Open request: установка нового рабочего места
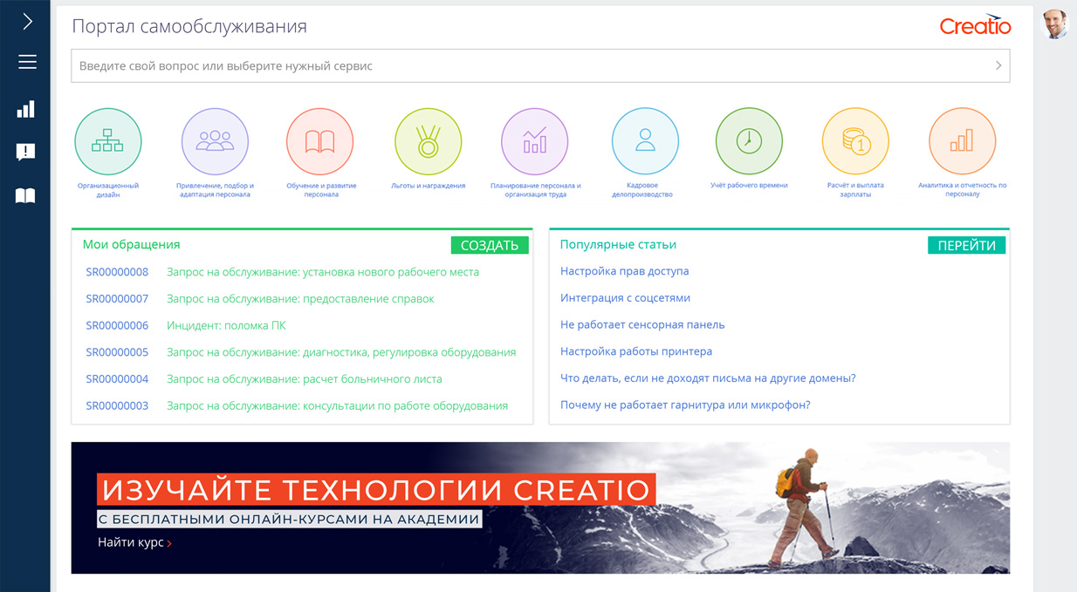This screenshot has height=592, width=1077. (323, 272)
